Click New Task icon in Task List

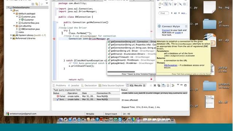160,4
